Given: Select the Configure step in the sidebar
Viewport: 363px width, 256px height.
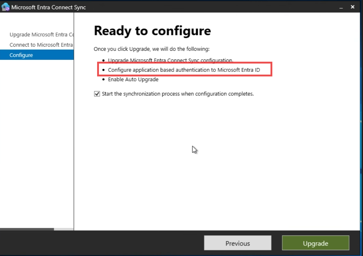Looking at the screenshot, I should point(21,55).
